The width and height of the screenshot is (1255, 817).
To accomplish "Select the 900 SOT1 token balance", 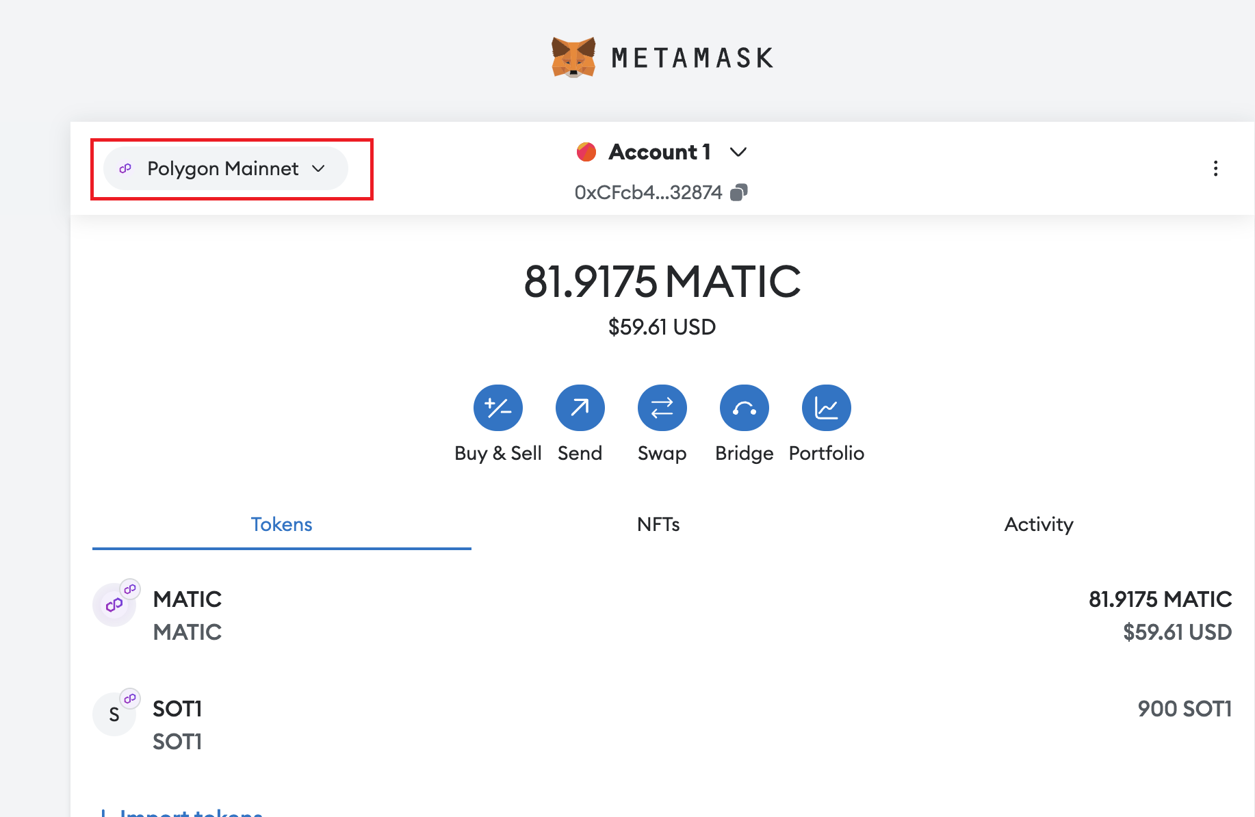I will (1184, 709).
